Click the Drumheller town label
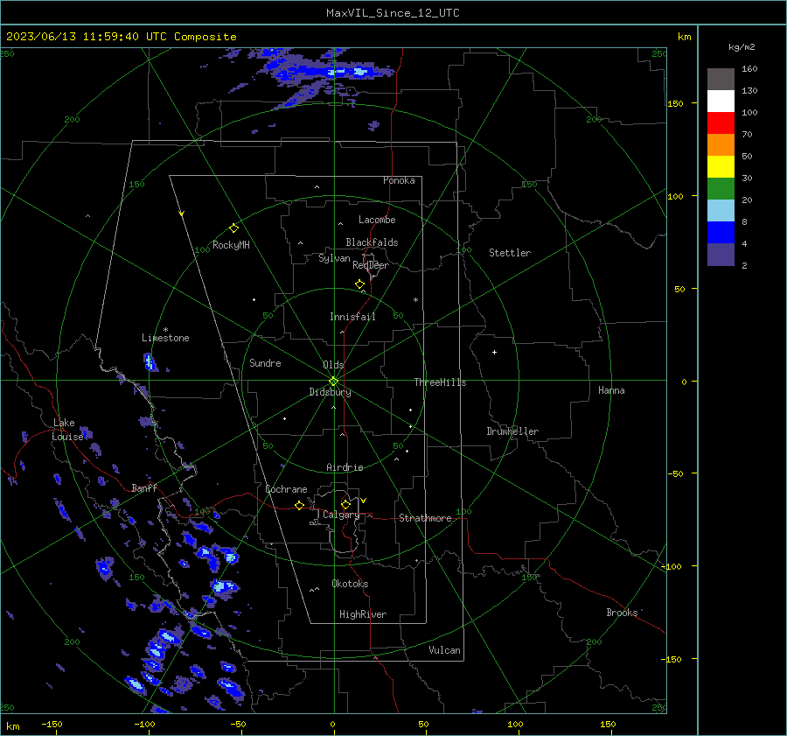The image size is (787, 736). (x=512, y=431)
